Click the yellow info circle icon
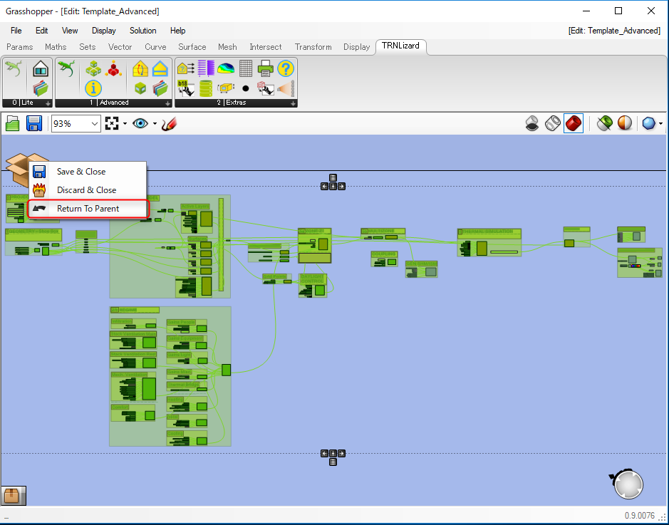This screenshot has width=669, height=525. click(93, 88)
